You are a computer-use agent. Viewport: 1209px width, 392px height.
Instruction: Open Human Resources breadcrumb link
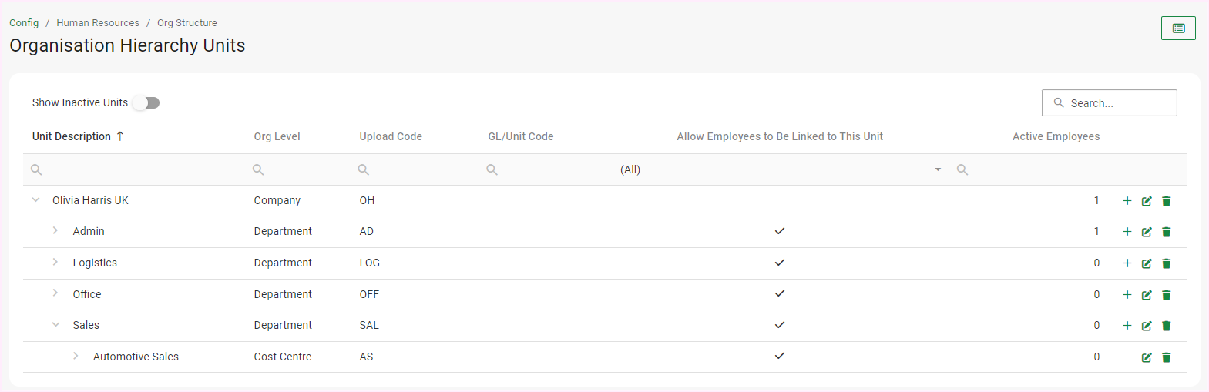coord(98,23)
